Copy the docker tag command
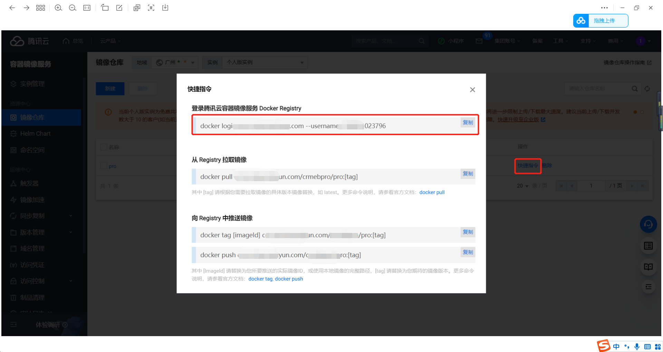Viewport: 663px width, 352px height. (468, 232)
